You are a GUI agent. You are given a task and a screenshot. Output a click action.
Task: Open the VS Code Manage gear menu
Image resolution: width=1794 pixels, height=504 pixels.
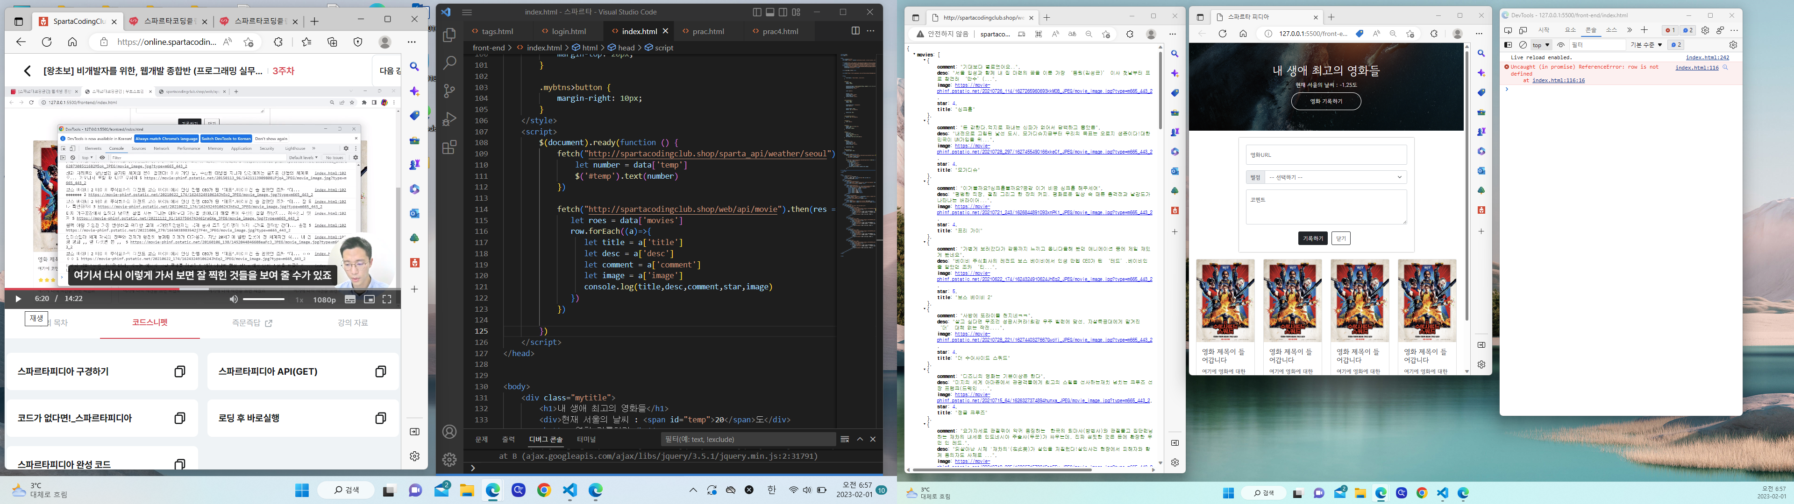pos(450,460)
